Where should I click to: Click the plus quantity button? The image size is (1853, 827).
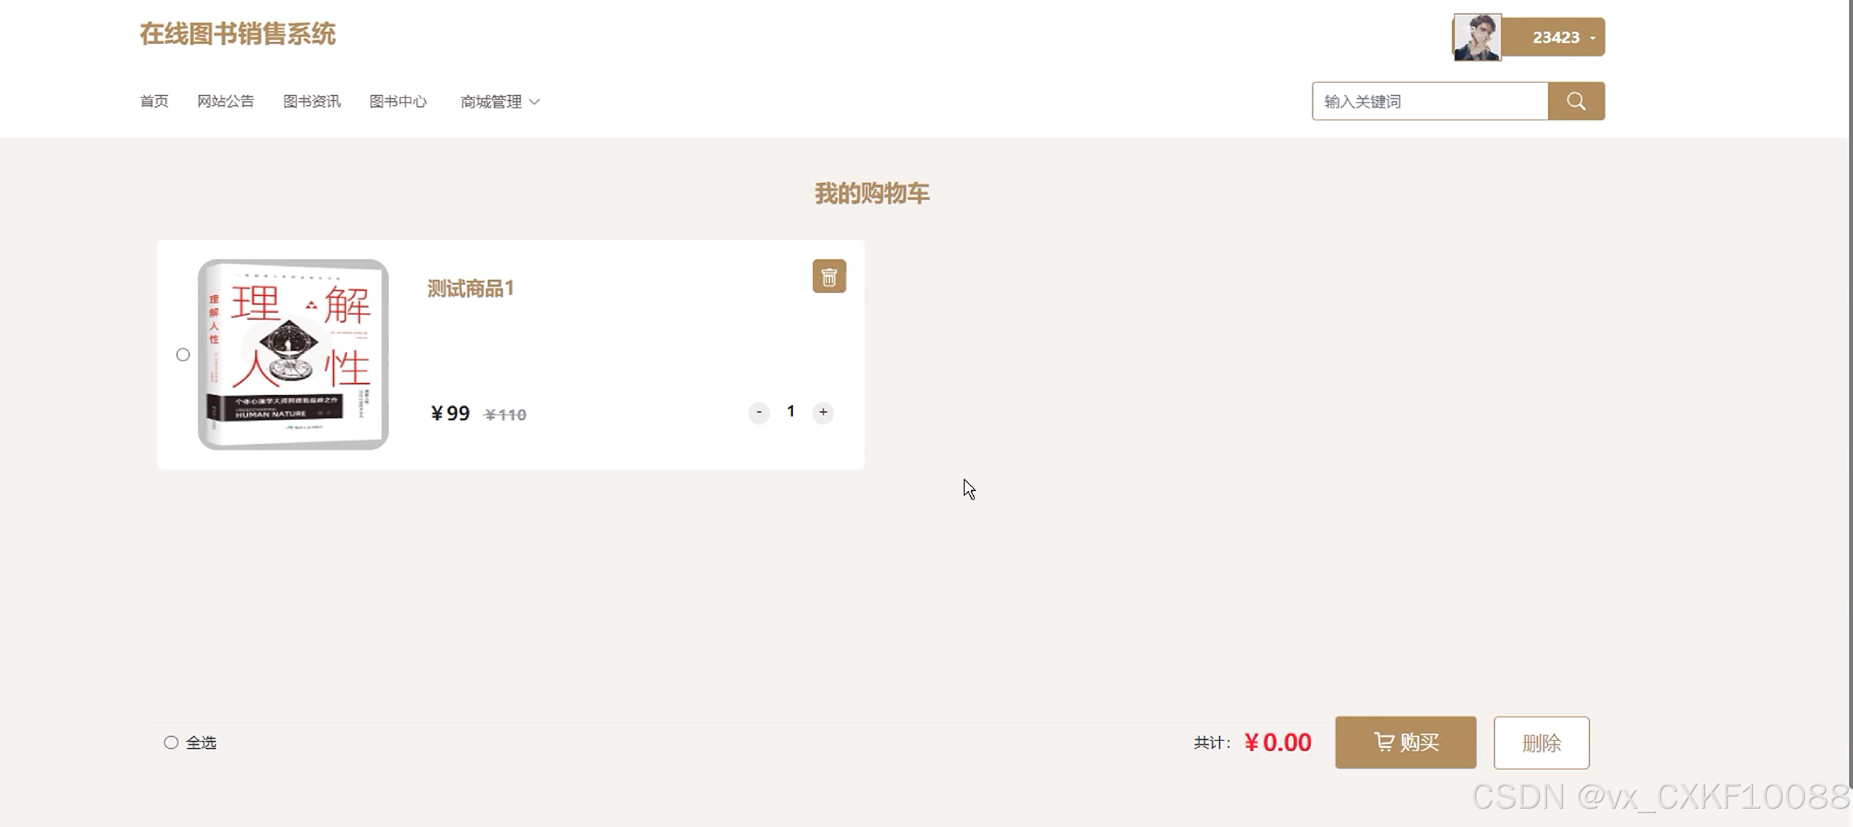(823, 412)
